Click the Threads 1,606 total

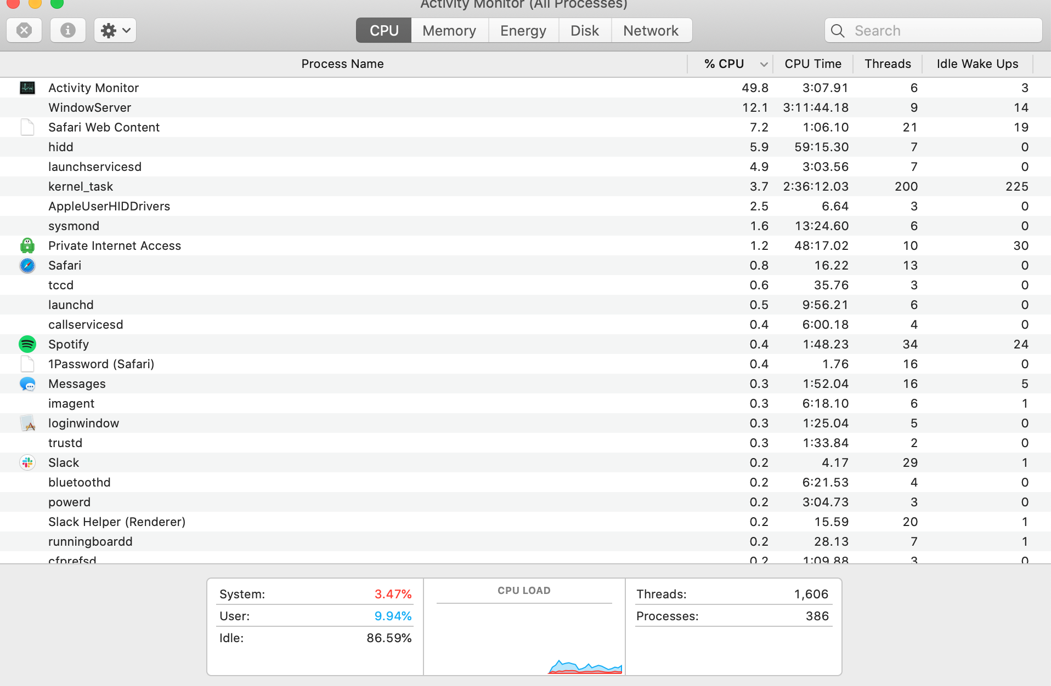tap(811, 594)
